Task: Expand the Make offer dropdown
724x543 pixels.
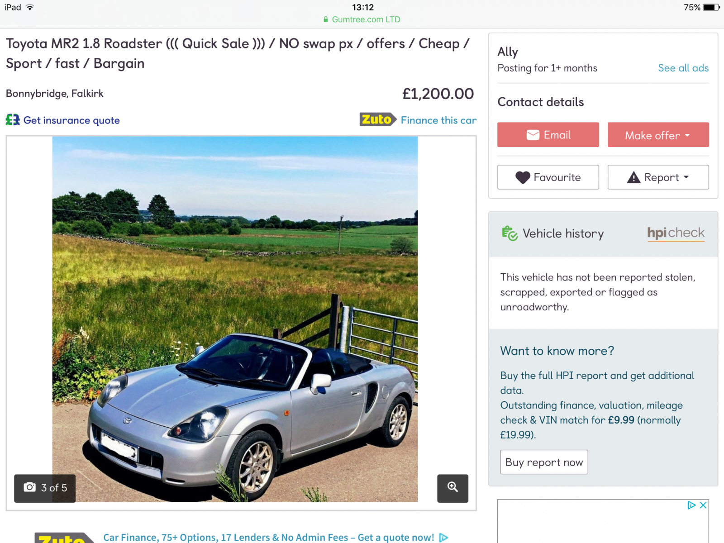Action: pyautogui.click(x=658, y=135)
